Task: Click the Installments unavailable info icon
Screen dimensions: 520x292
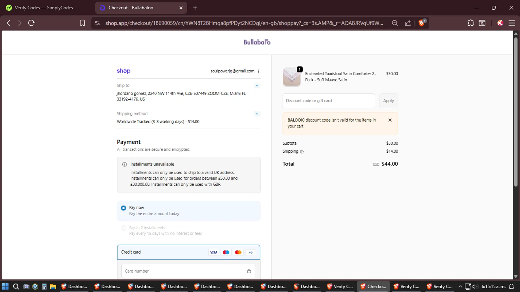Action: (124, 165)
